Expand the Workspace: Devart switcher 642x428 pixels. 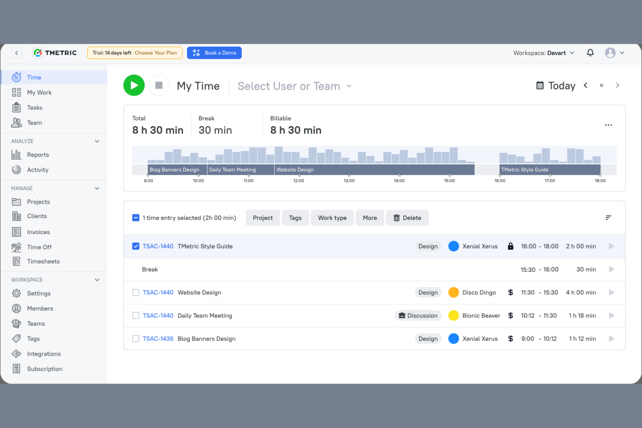(544, 52)
